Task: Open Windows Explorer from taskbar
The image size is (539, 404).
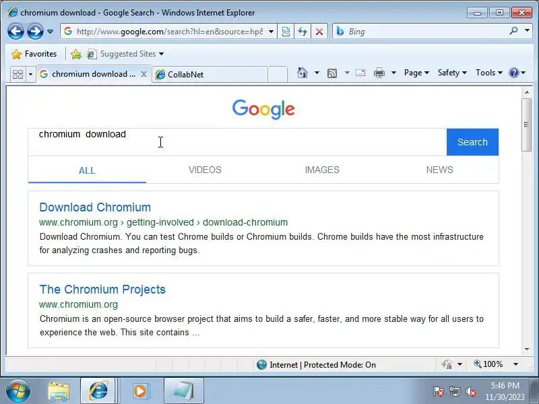Action: 59,391
